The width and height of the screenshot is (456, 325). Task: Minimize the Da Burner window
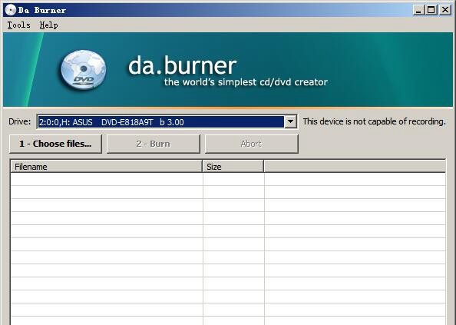click(x=418, y=10)
